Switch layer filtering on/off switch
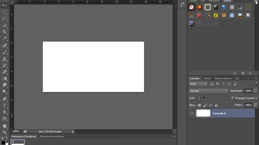 point(257,84)
